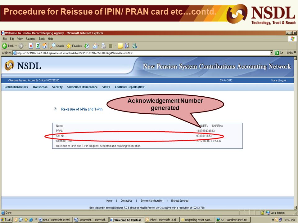Open the Research books icon
298x223 pixels.
pyautogui.click(x=127, y=46)
